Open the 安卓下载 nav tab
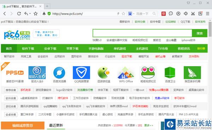Image resolution: width=212 pixels, height=130 pixels. pos(50,49)
